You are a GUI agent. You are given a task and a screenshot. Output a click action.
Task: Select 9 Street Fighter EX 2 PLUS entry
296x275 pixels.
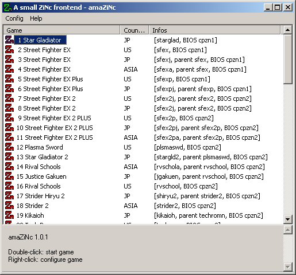coord(55,118)
